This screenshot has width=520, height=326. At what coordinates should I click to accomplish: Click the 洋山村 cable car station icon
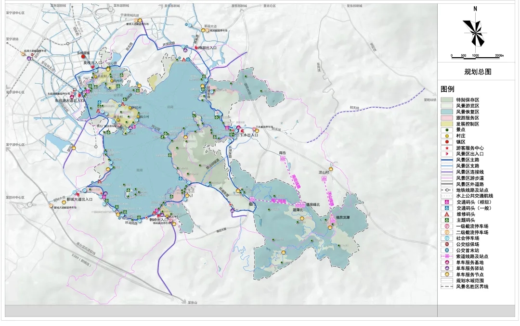click(x=325, y=178)
